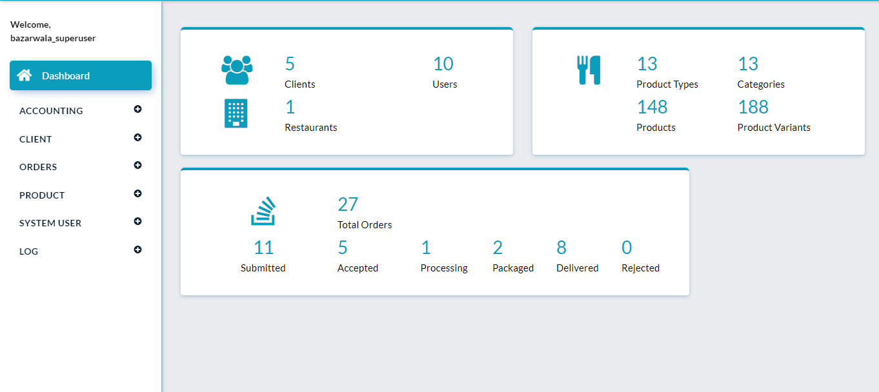The height and width of the screenshot is (392, 879).
Task: Click the Product Variants count 188
Action: click(753, 106)
